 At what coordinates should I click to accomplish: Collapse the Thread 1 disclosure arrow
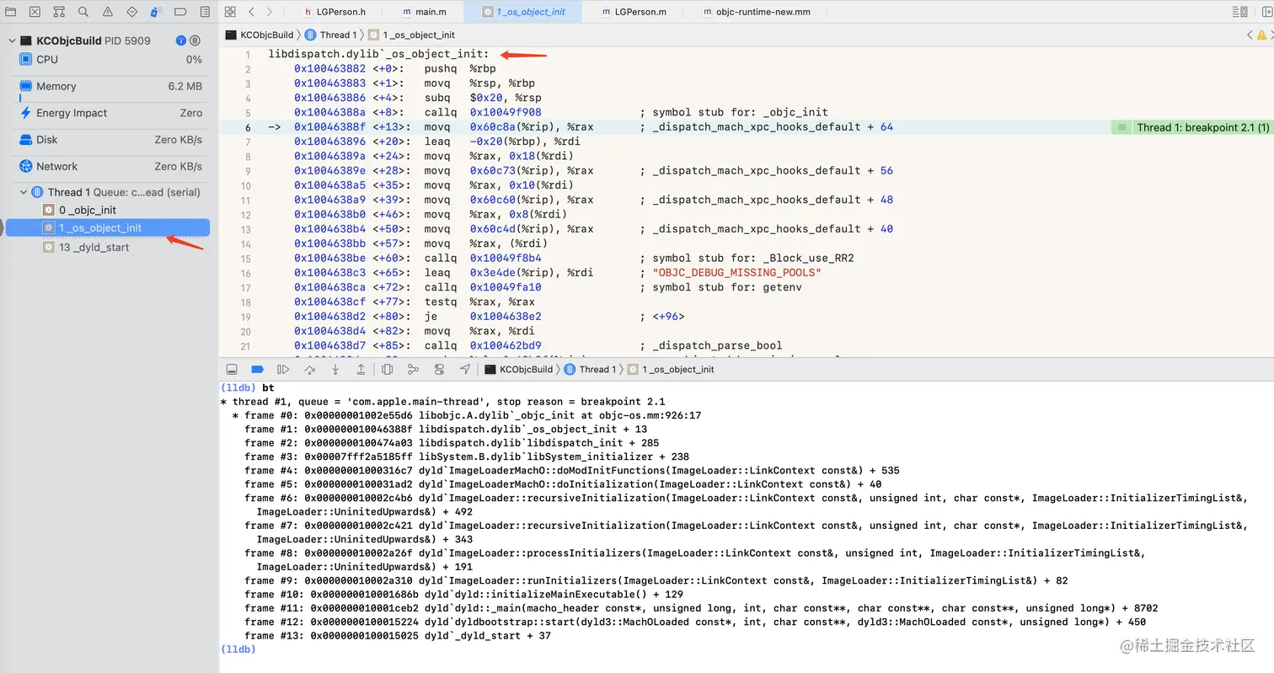point(24,192)
